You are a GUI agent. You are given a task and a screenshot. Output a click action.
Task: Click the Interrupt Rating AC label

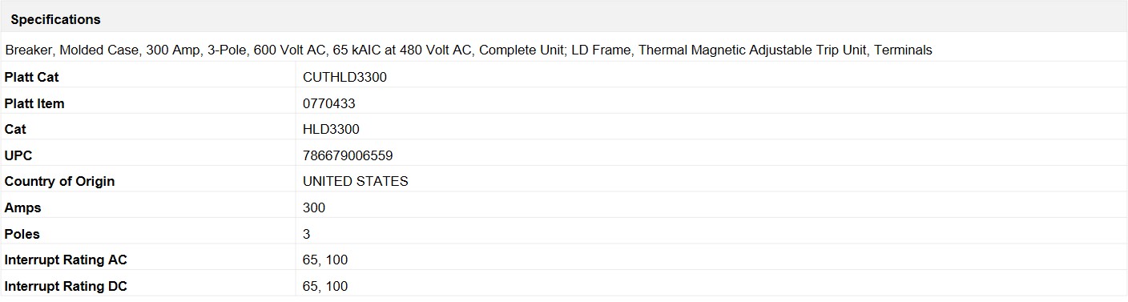pyautogui.click(x=66, y=260)
